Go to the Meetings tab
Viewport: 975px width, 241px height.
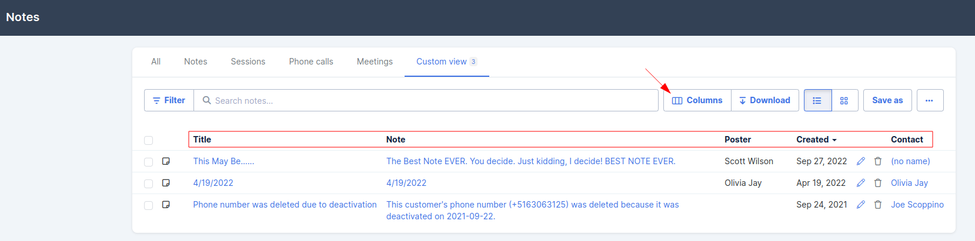point(375,62)
